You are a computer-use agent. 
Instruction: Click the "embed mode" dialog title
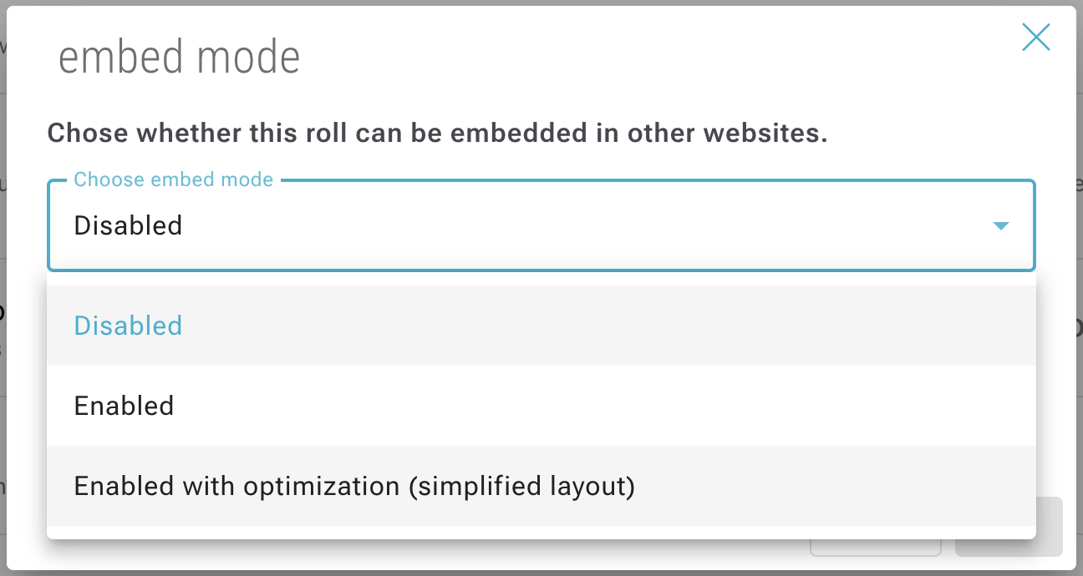coord(179,58)
